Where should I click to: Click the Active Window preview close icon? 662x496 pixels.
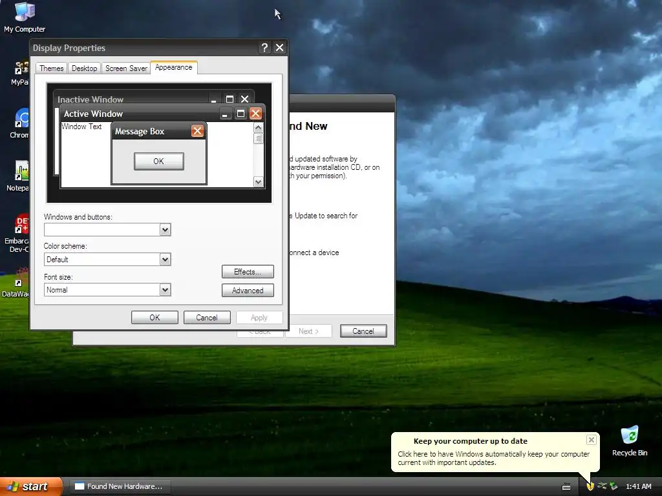point(255,114)
